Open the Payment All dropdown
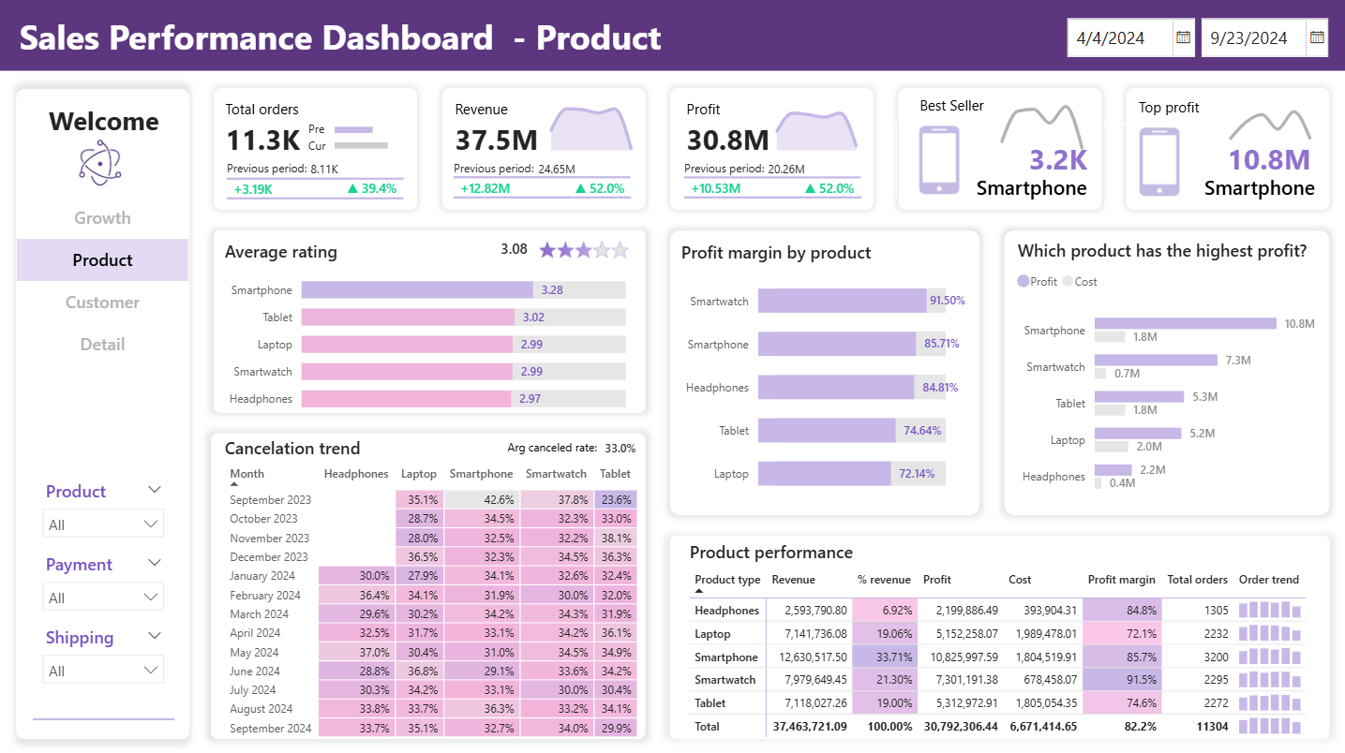Image resolution: width=1345 pixels, height=753 pixels. [x=103, y=598]
